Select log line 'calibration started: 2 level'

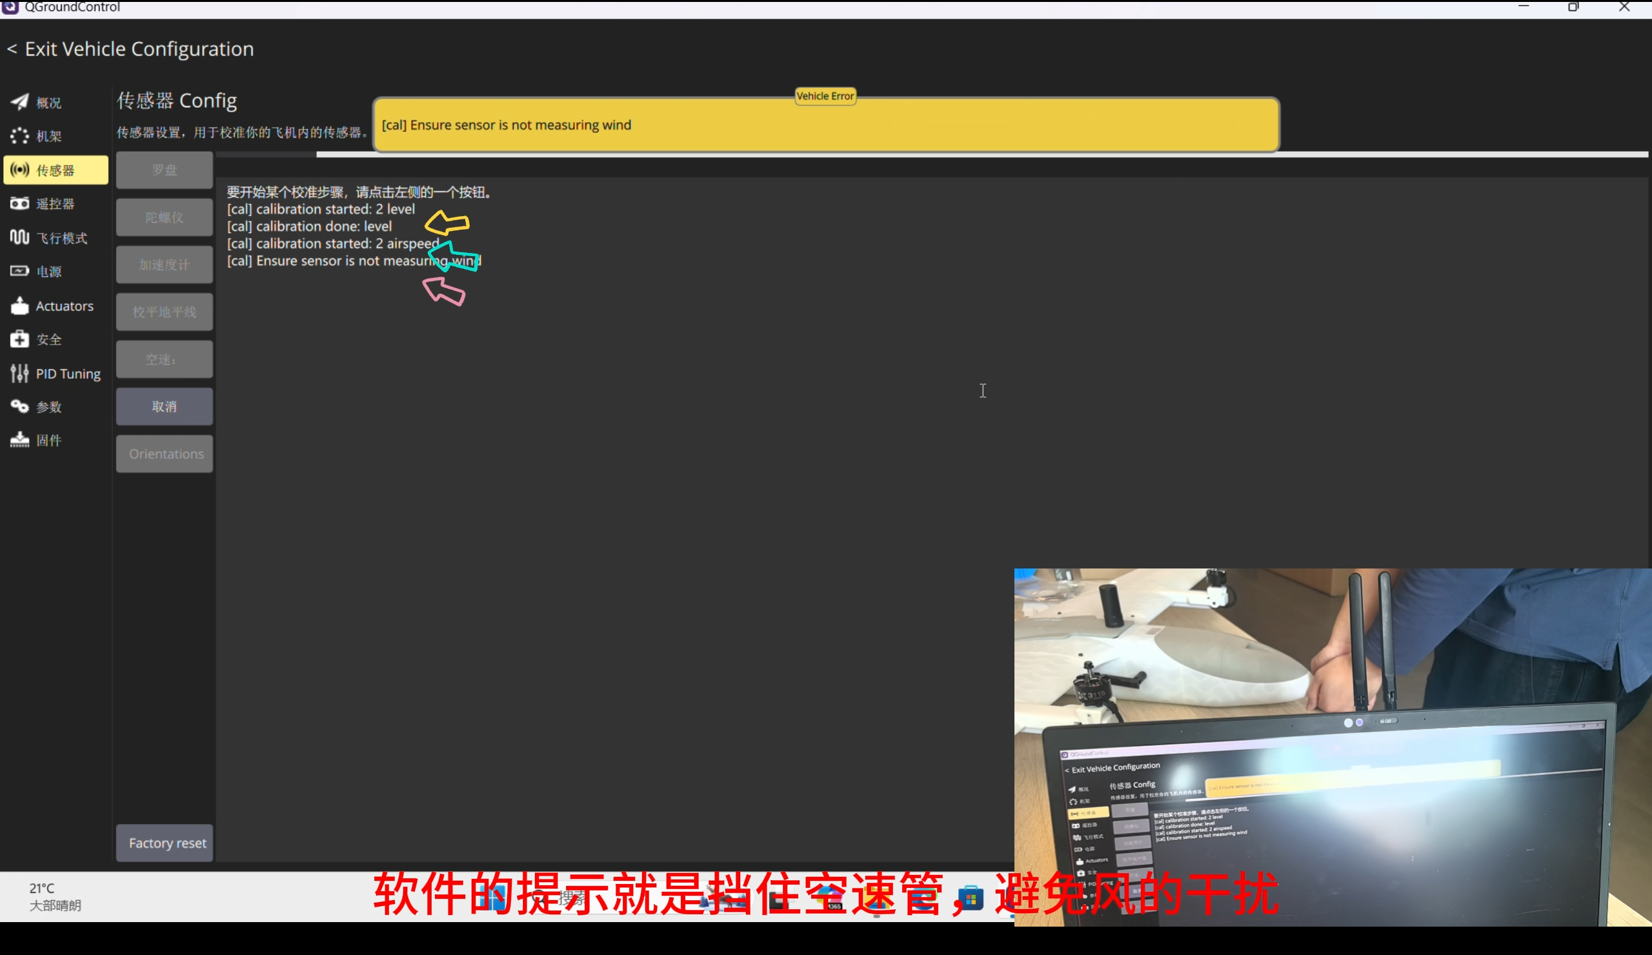(x=321, y=209)
